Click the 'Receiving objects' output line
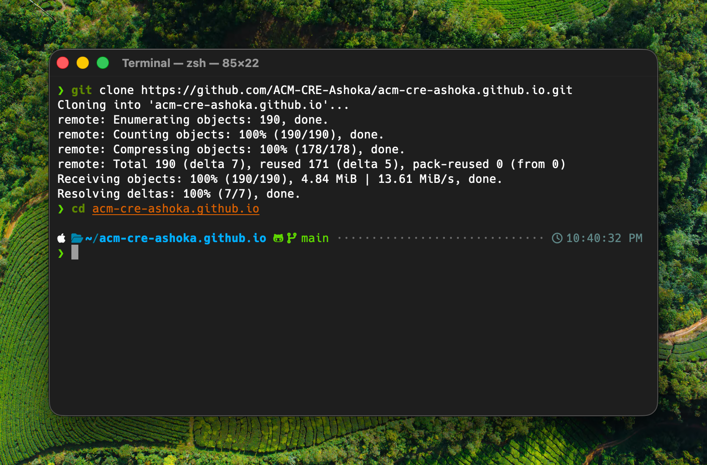This screenshot has height=465, width=707. (x=279, y=179)
